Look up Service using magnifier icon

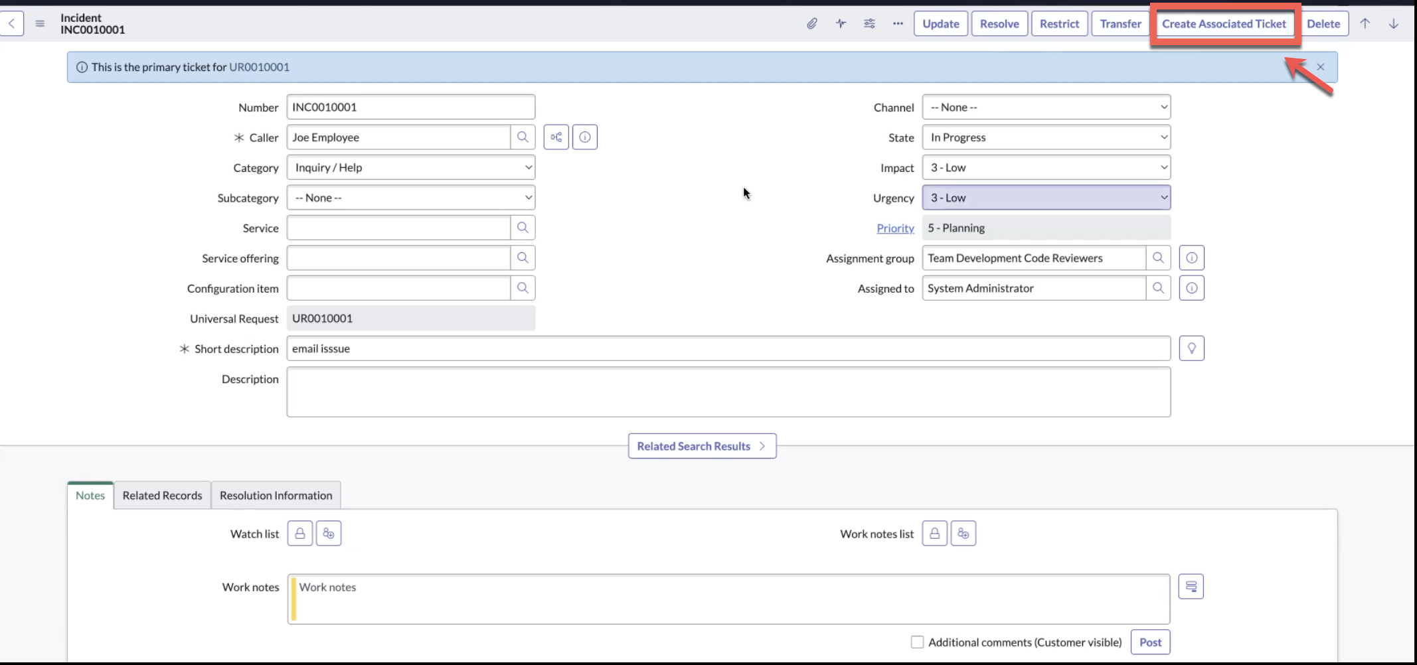click(523, 228)
